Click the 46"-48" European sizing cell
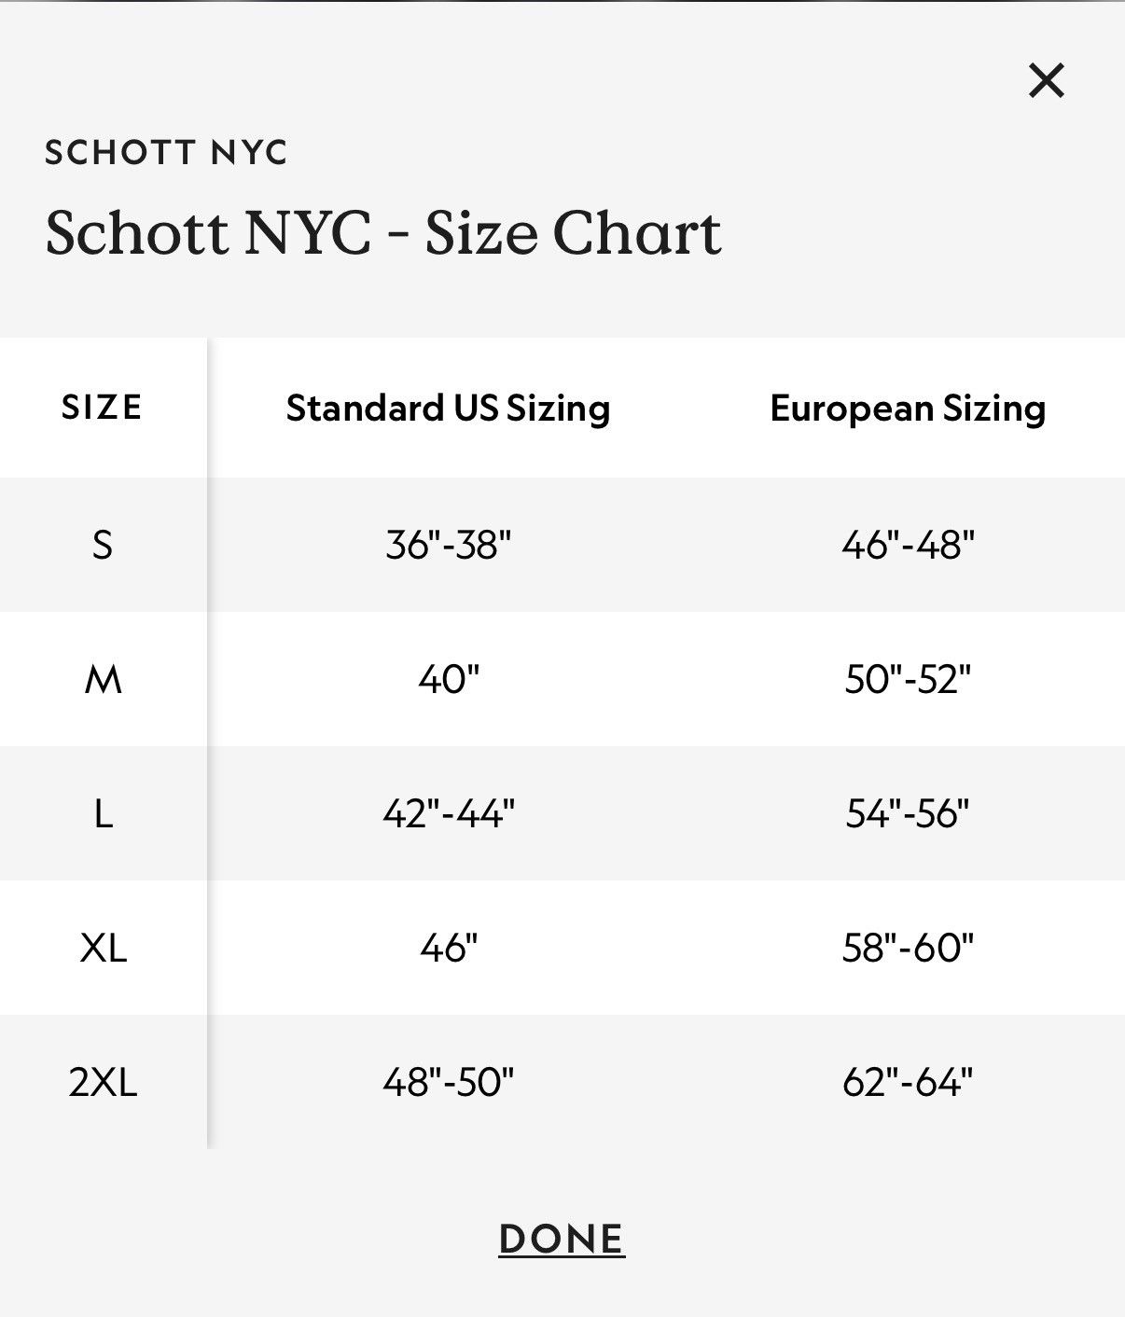1125x1317 pixels. pyautogui.click(x=908, y=545)
